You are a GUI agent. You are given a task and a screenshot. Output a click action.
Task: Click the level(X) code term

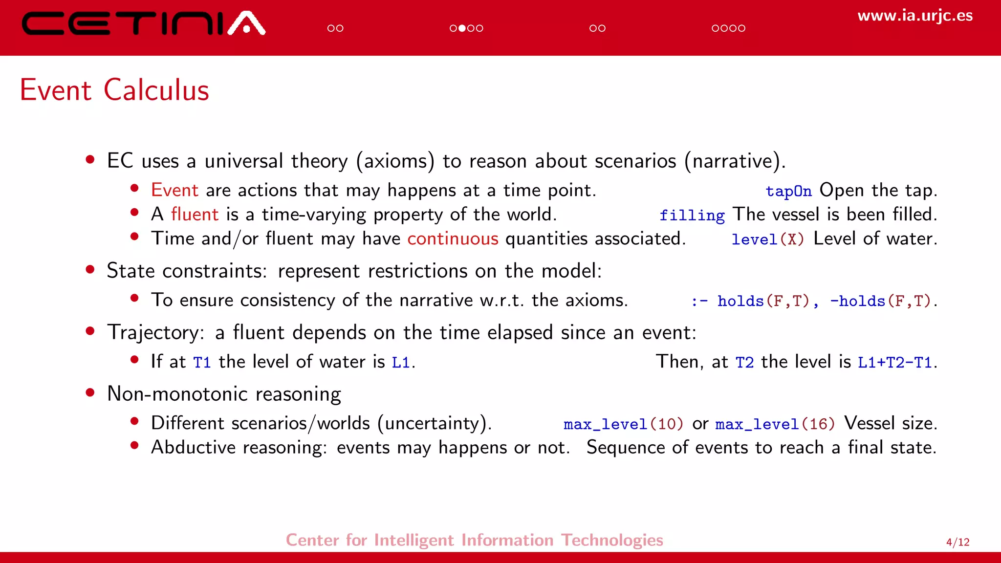pos(767,239)
